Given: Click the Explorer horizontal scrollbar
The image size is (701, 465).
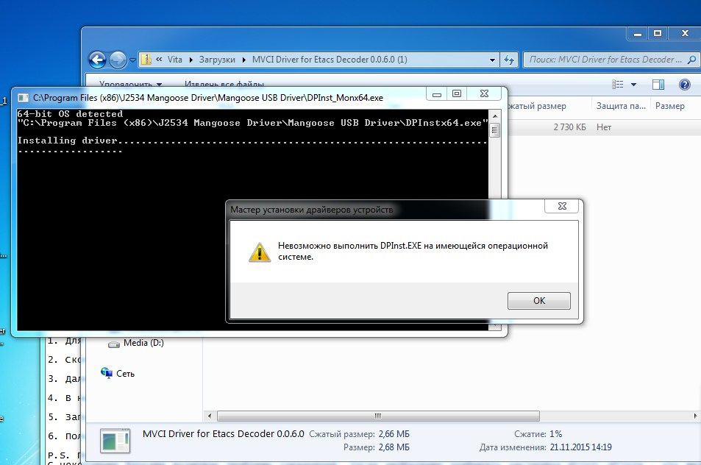Looking at the screenshot, I should coord(375,415).
